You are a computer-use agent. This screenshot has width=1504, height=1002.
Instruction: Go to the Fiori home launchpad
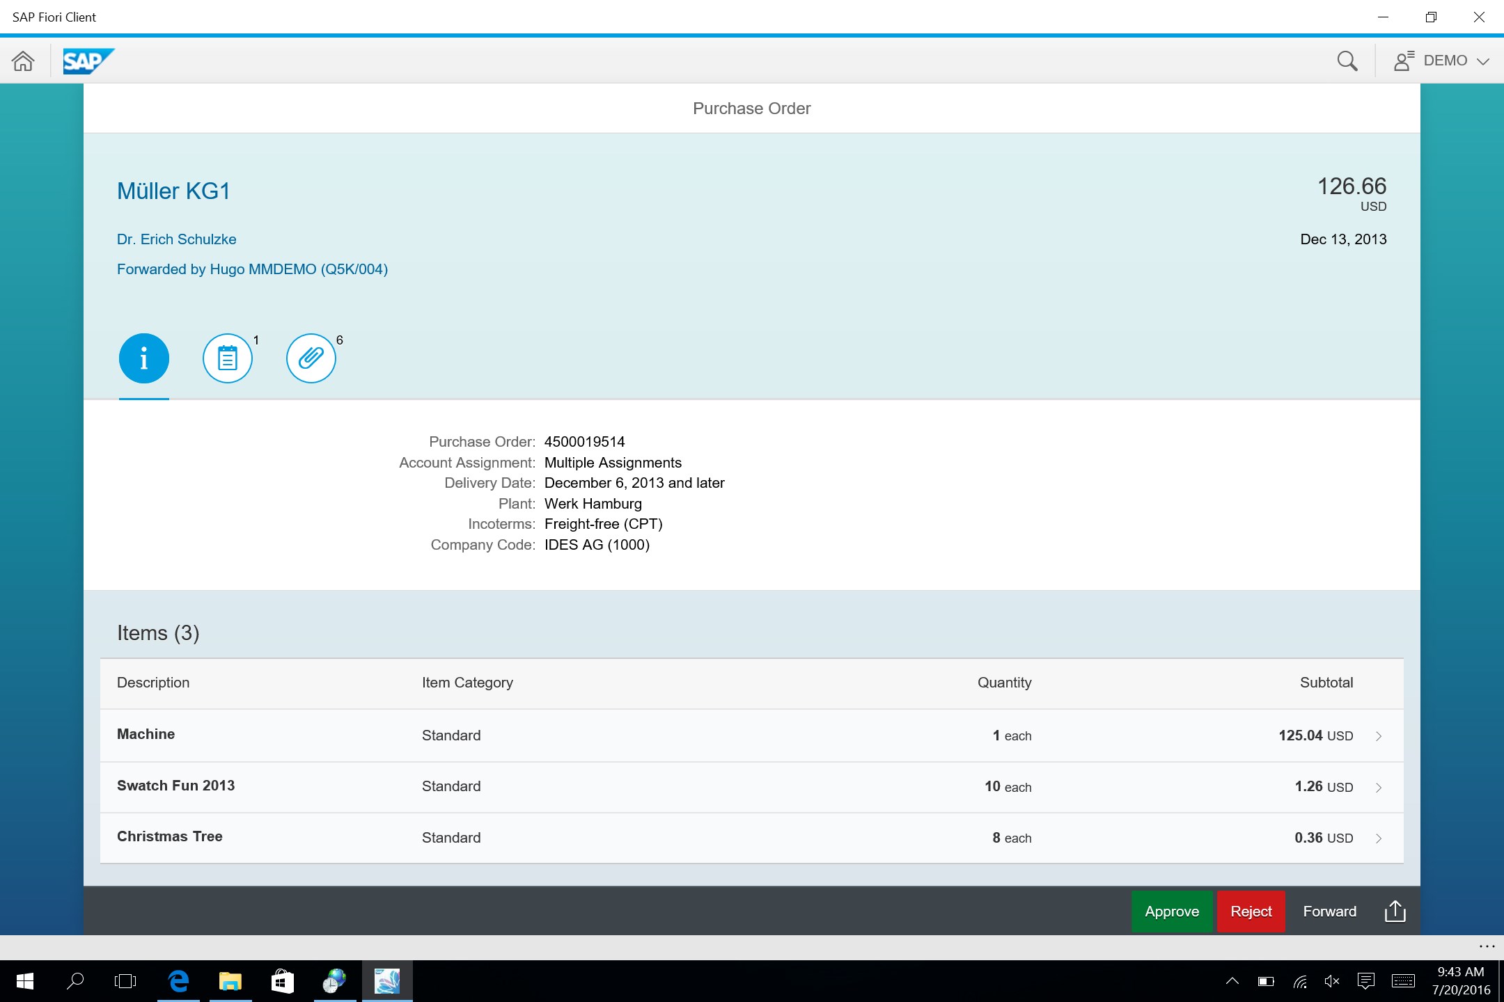pos(23,61)
